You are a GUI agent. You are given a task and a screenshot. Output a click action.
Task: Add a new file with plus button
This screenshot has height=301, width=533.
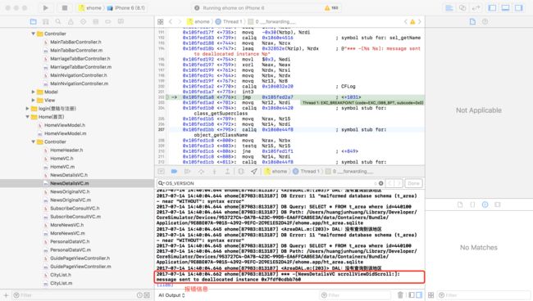(6, 295)
